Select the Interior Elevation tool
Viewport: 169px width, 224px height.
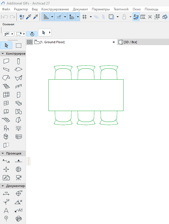[x=6, y=169]
